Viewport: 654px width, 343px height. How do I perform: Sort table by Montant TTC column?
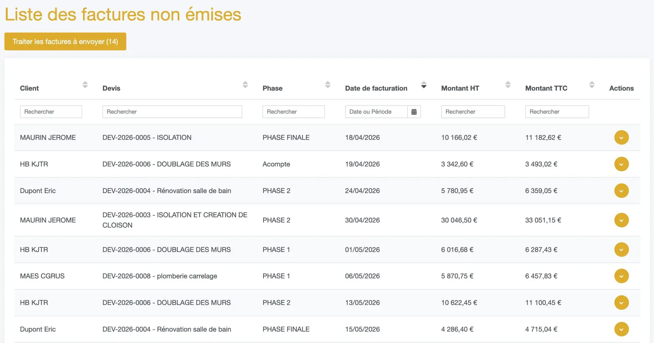coord(592,85)
